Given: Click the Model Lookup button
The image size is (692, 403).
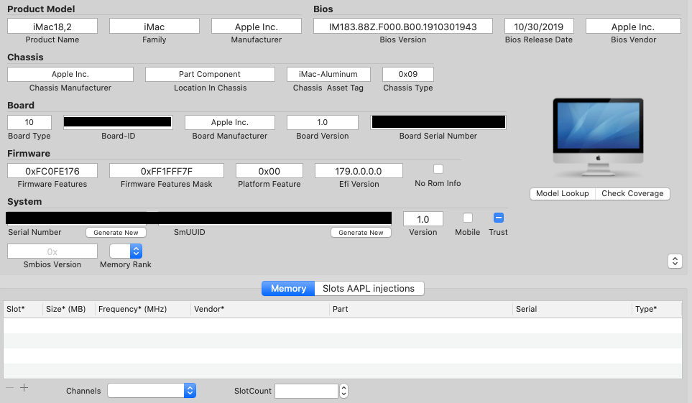Looking at the screenshot, I should tap(563, 193).
